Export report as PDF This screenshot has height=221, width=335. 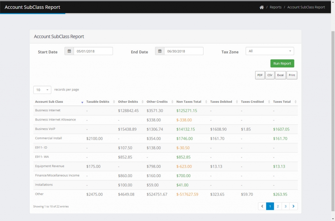pos(260,75)
